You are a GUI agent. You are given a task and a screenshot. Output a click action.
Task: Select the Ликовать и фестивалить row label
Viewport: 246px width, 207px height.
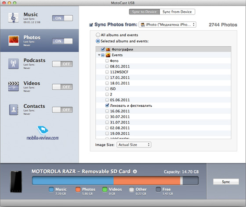(131, 105)
